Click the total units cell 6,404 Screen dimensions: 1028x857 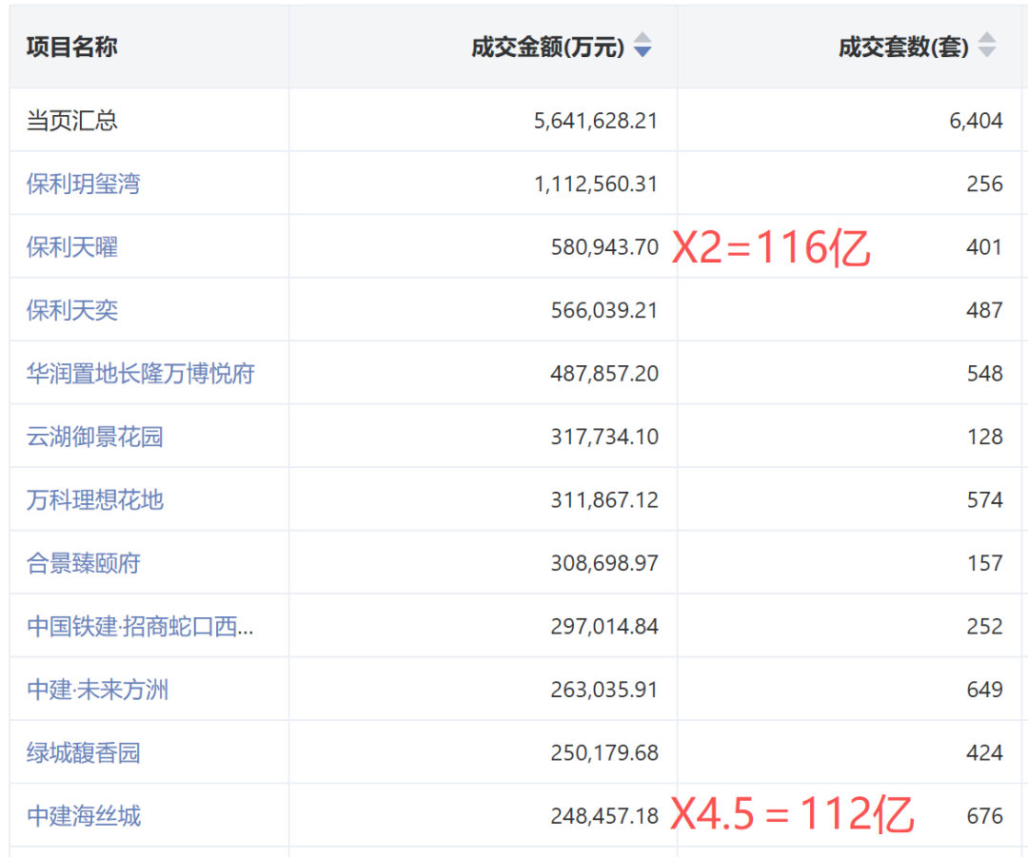(x=976, y=121)
